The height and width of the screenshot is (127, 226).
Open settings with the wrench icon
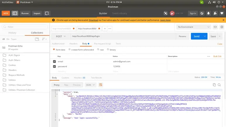click(x=215, y=13)
